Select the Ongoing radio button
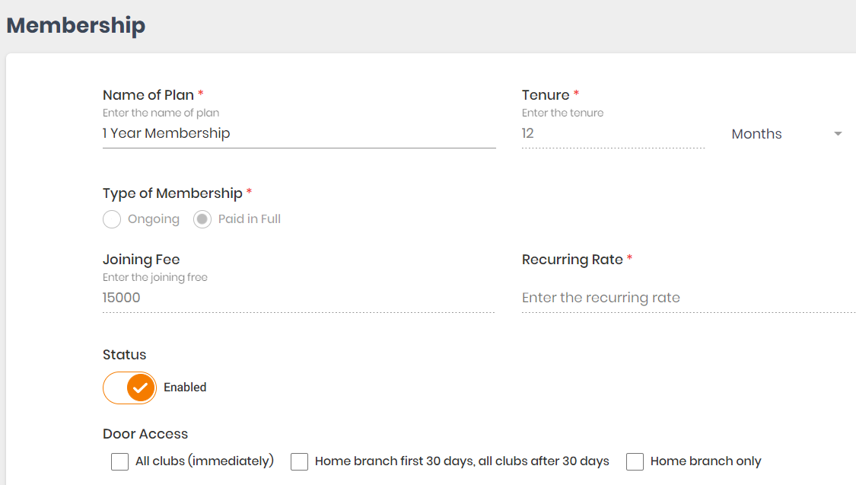The height and width of the screenshot is (485, 856). 112,219
